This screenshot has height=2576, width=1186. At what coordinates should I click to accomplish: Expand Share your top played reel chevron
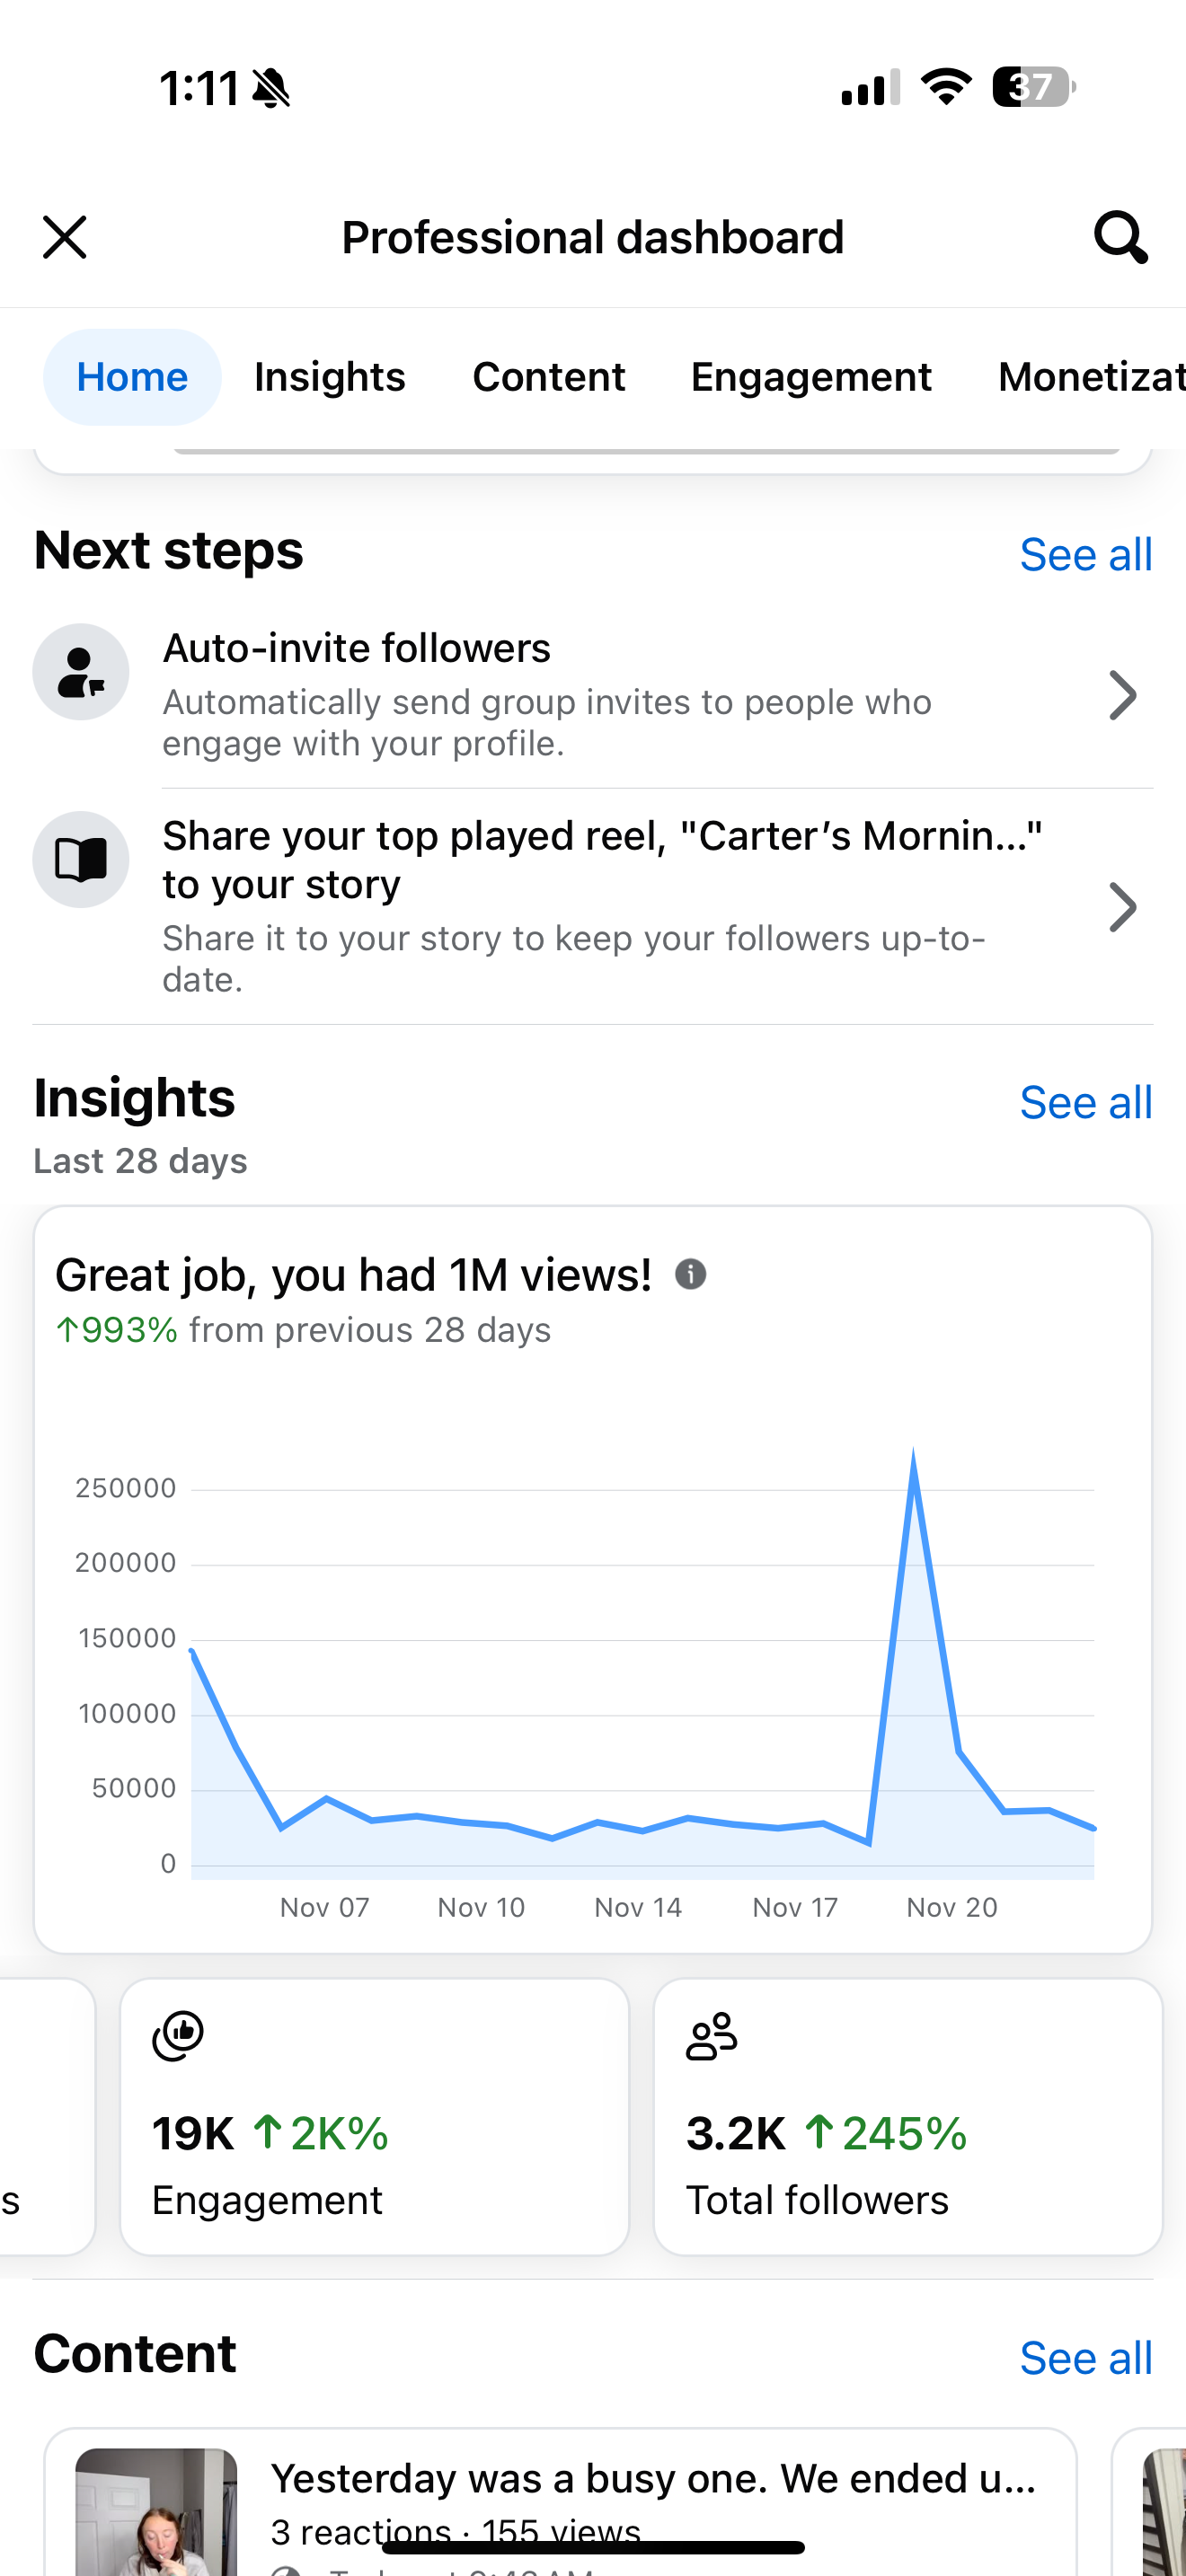(x=1123, y=907)
